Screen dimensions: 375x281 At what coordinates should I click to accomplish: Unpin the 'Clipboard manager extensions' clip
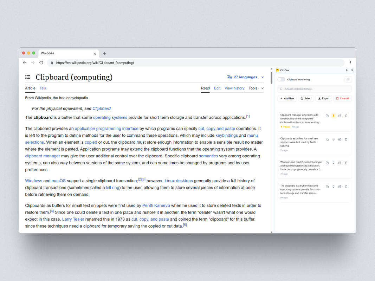point(334,116)
